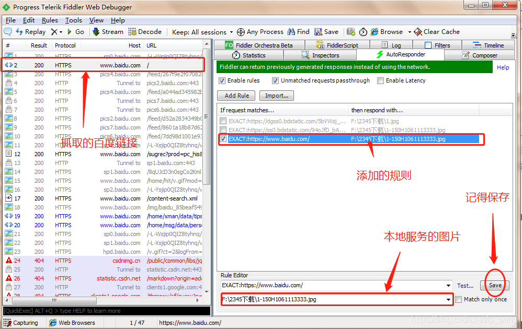
Task: Open the Help menu
Action: [x=118, y=20]
